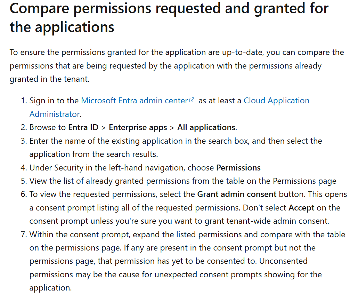Open the Microsoft Entra admin center link
358x294 pixels.
(135, 101)
